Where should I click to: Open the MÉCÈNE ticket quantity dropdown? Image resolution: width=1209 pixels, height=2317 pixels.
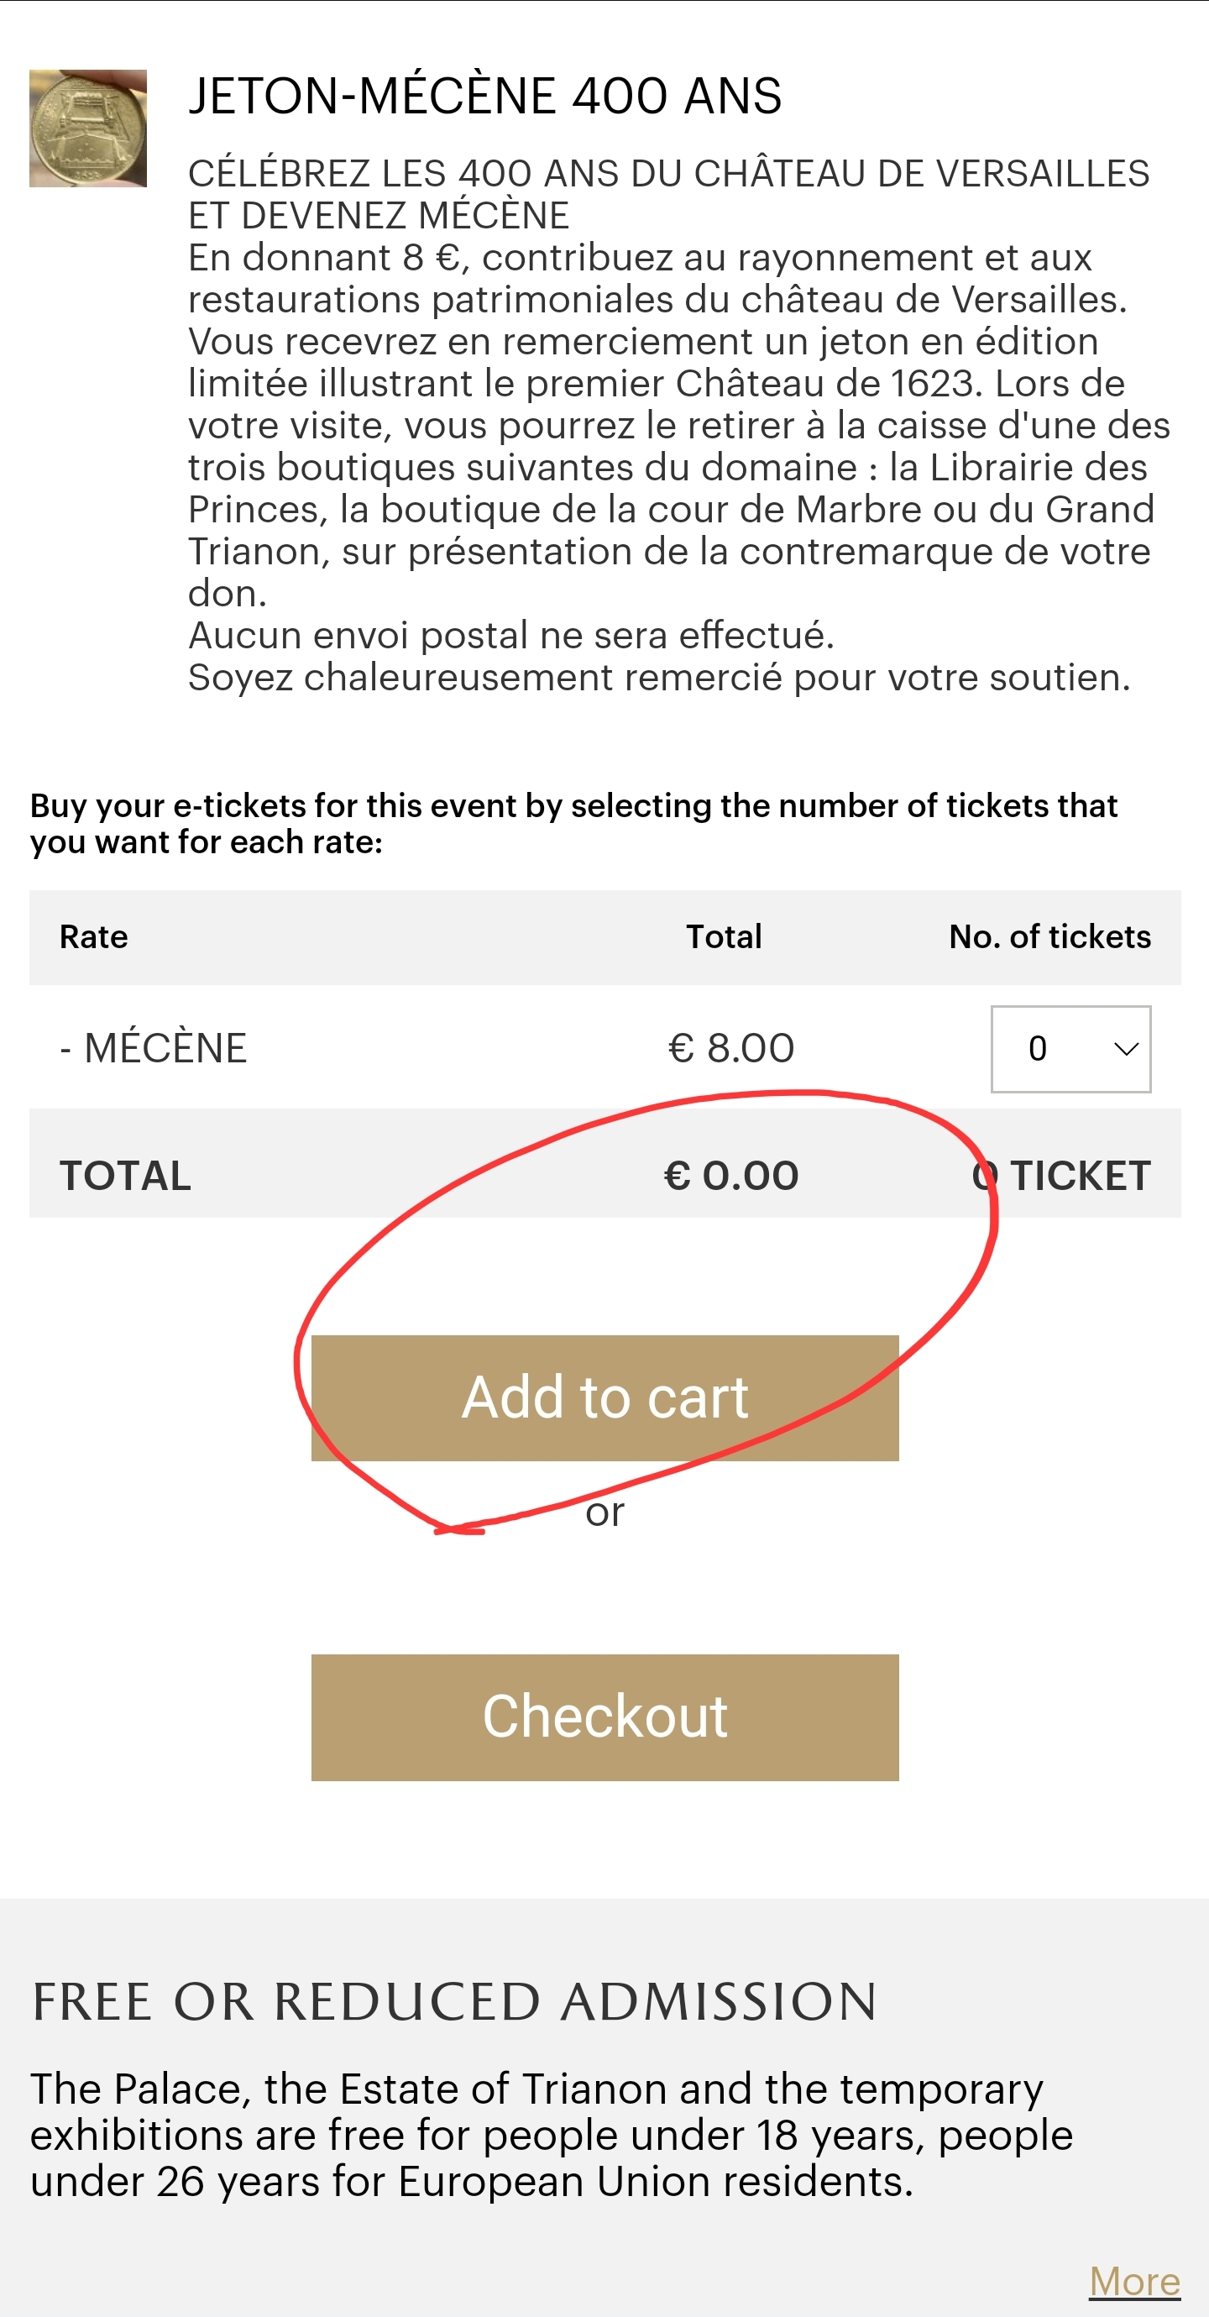coord(1070,1049)
